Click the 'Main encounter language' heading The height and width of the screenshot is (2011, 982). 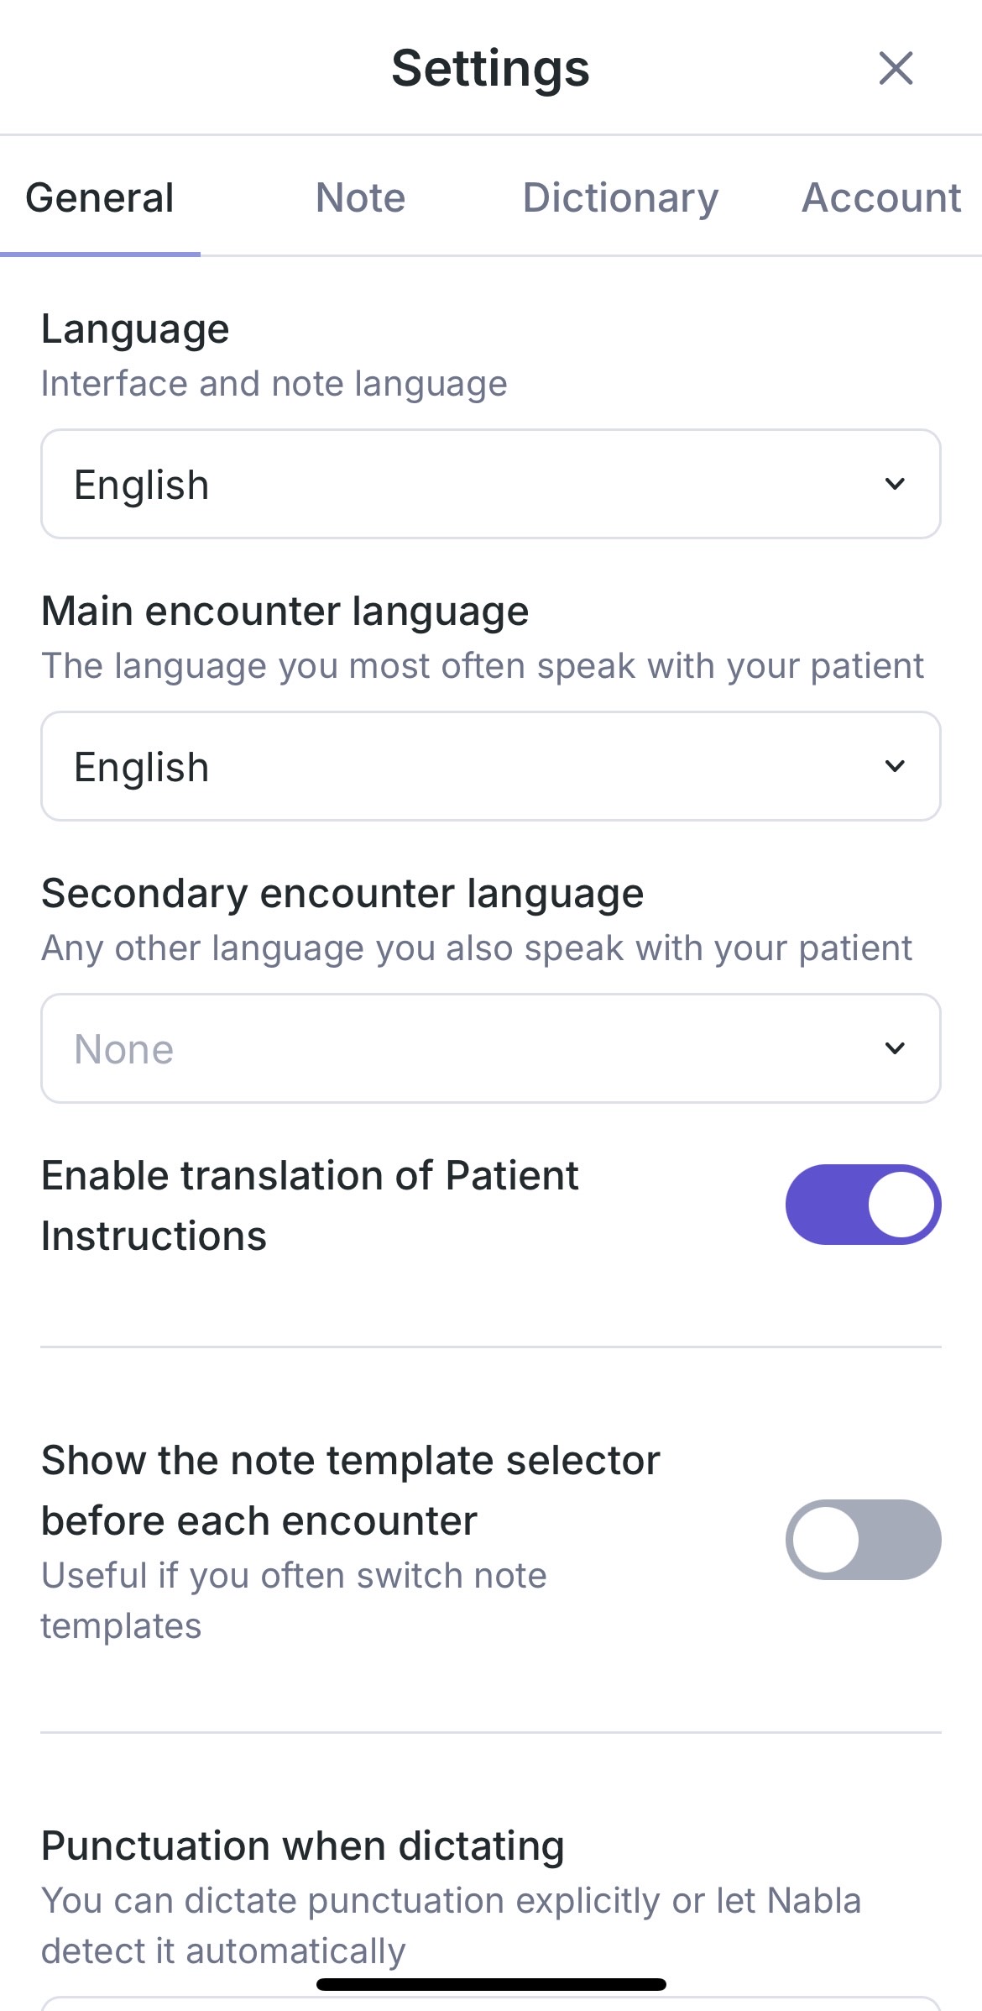(285, 611)
